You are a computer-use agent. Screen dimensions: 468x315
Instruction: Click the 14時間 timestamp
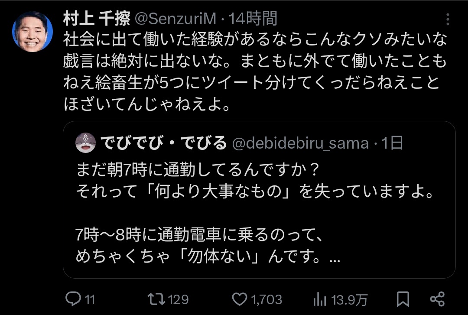[253, 19]
